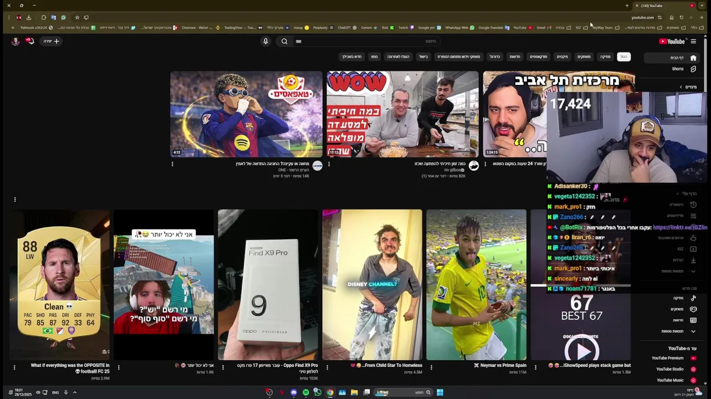Select the Music filter chip
Image resolution: width=711 pixels, height=399 pixels.
[x=605, y=57]
